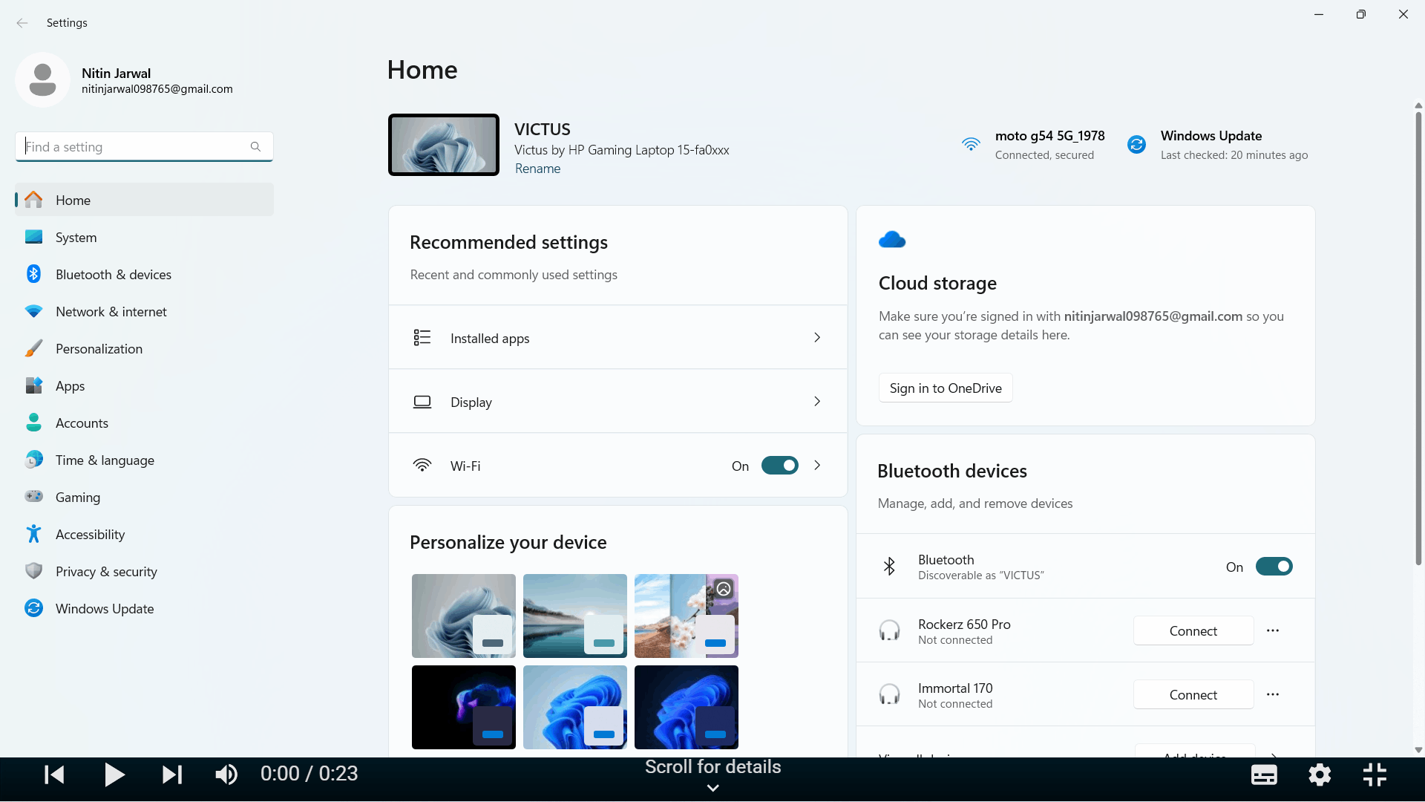Open more options for Immortal 170
This screenshot has width=1425, height=802.
click(1273, 694)
